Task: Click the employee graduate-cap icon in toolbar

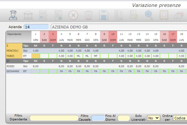Action: click(13, 15)
